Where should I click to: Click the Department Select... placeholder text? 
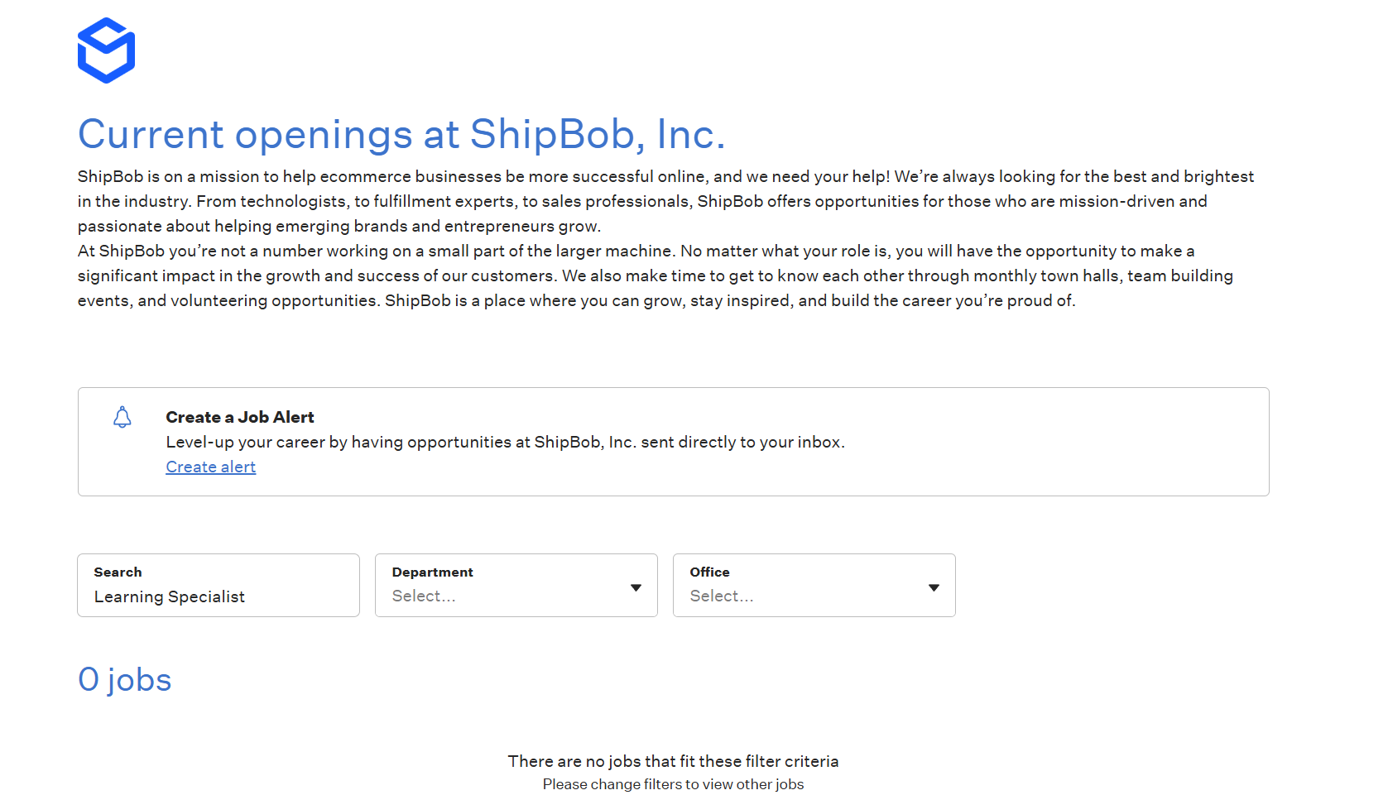click(424, 596)
